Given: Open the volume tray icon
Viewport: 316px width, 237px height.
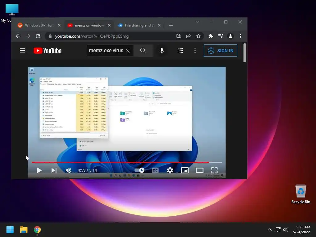Looking at the screenshot, I should pos(286,230).
